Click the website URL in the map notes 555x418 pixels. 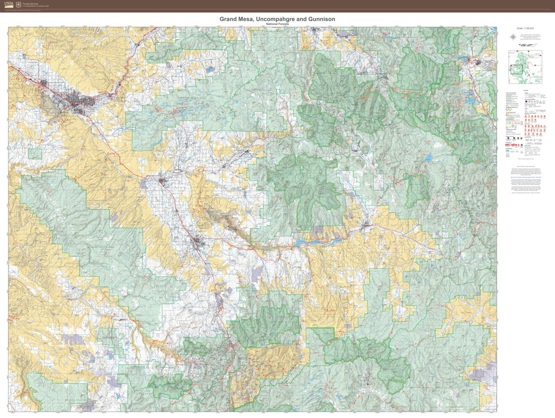click(x=526, y=177)
